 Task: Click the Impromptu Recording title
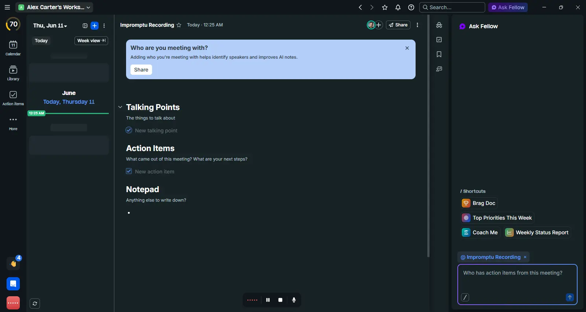(147, 25)
